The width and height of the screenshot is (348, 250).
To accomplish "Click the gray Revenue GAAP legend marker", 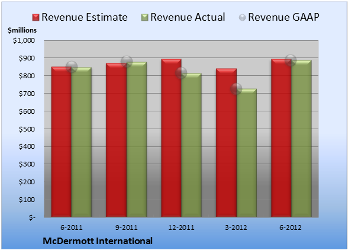I will [242, 17].
